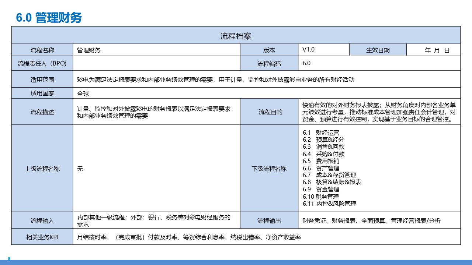The height and width of the screenshot is (265, 472).
Task: Click the 6.2 预算&经分 entry
Action: (x=323, y=139)
